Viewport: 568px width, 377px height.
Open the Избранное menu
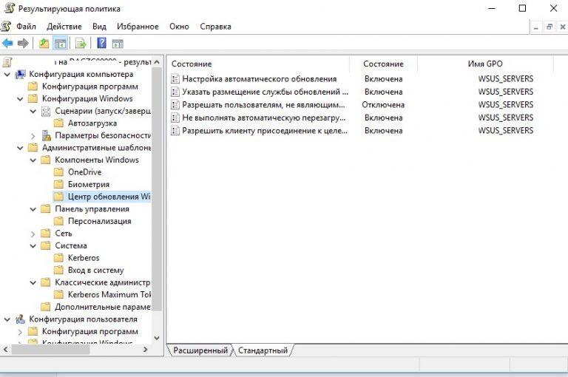(137, 27)
